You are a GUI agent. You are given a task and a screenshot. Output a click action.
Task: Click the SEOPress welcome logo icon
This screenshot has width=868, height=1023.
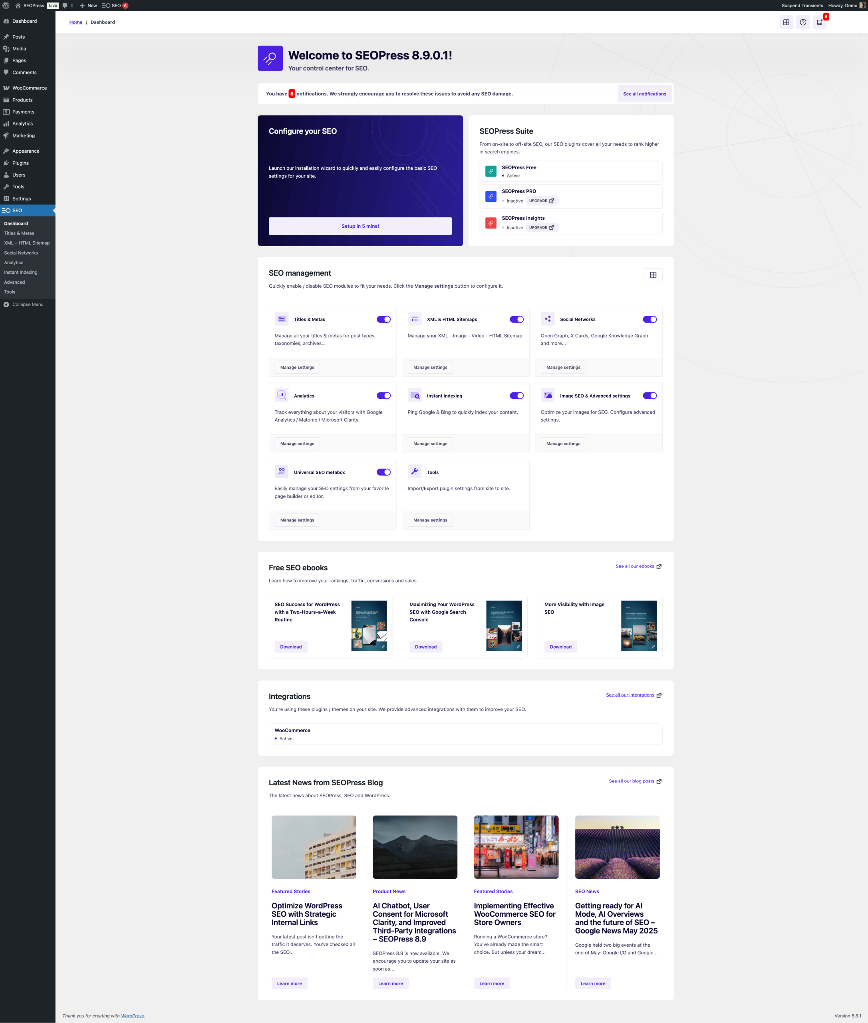270,58
